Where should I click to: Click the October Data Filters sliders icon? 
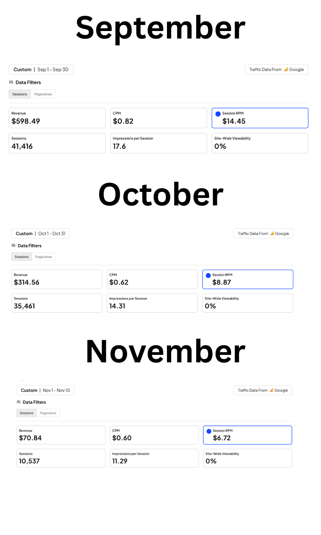click(x=14, y=245)
